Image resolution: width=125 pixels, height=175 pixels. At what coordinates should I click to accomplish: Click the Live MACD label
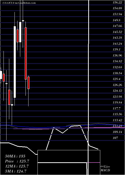tap(105, 168)
